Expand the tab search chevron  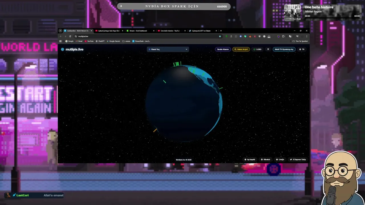(60, 31)
